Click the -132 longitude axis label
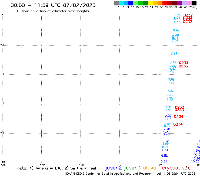200x176 pixels. (x=41, y=165)
